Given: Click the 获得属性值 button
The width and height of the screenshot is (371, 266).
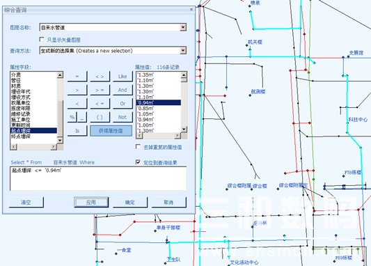Looking at the screenshot, I should tap(111, 131).
